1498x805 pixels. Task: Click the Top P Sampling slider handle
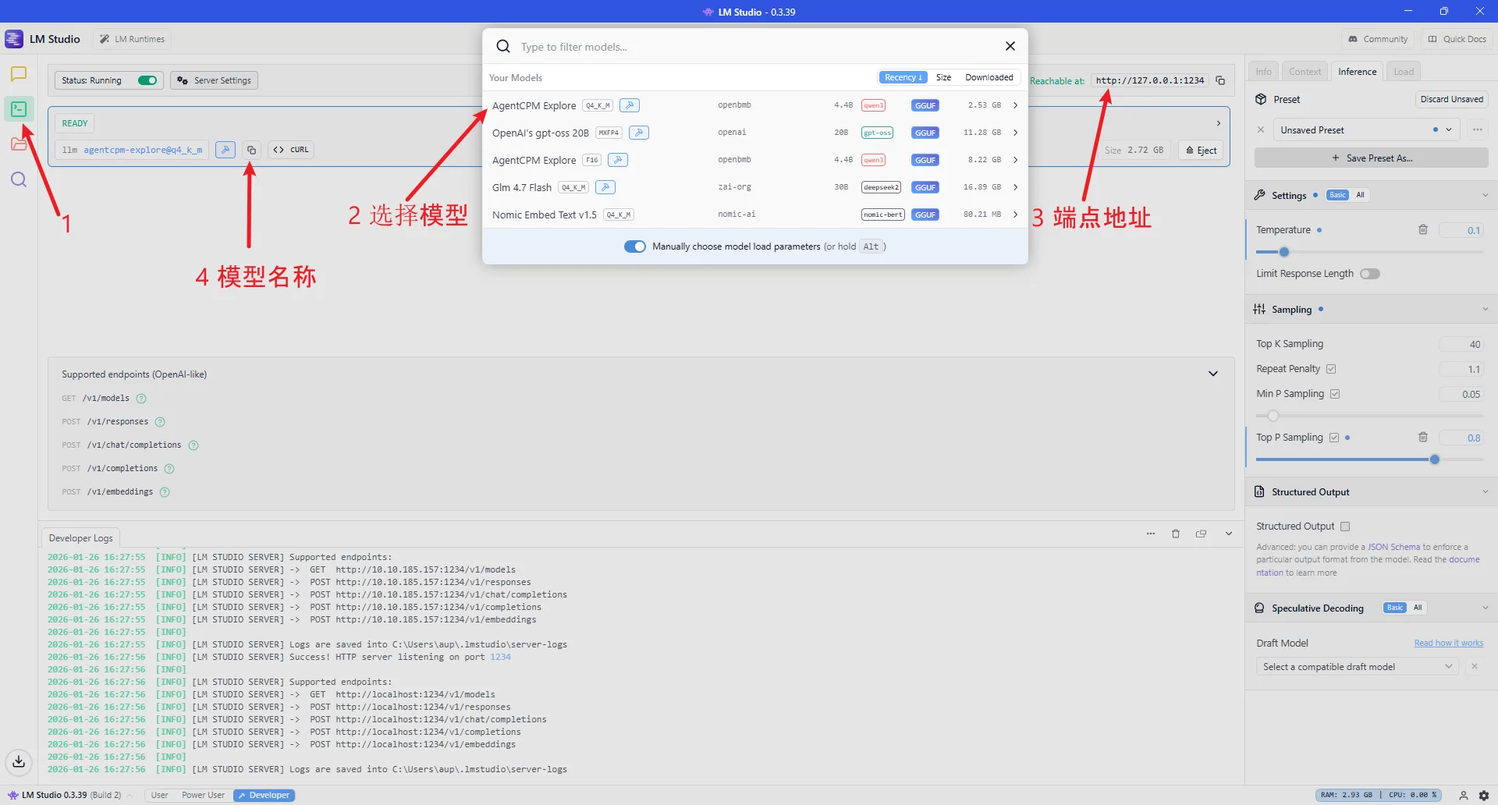coord(1435,459)
